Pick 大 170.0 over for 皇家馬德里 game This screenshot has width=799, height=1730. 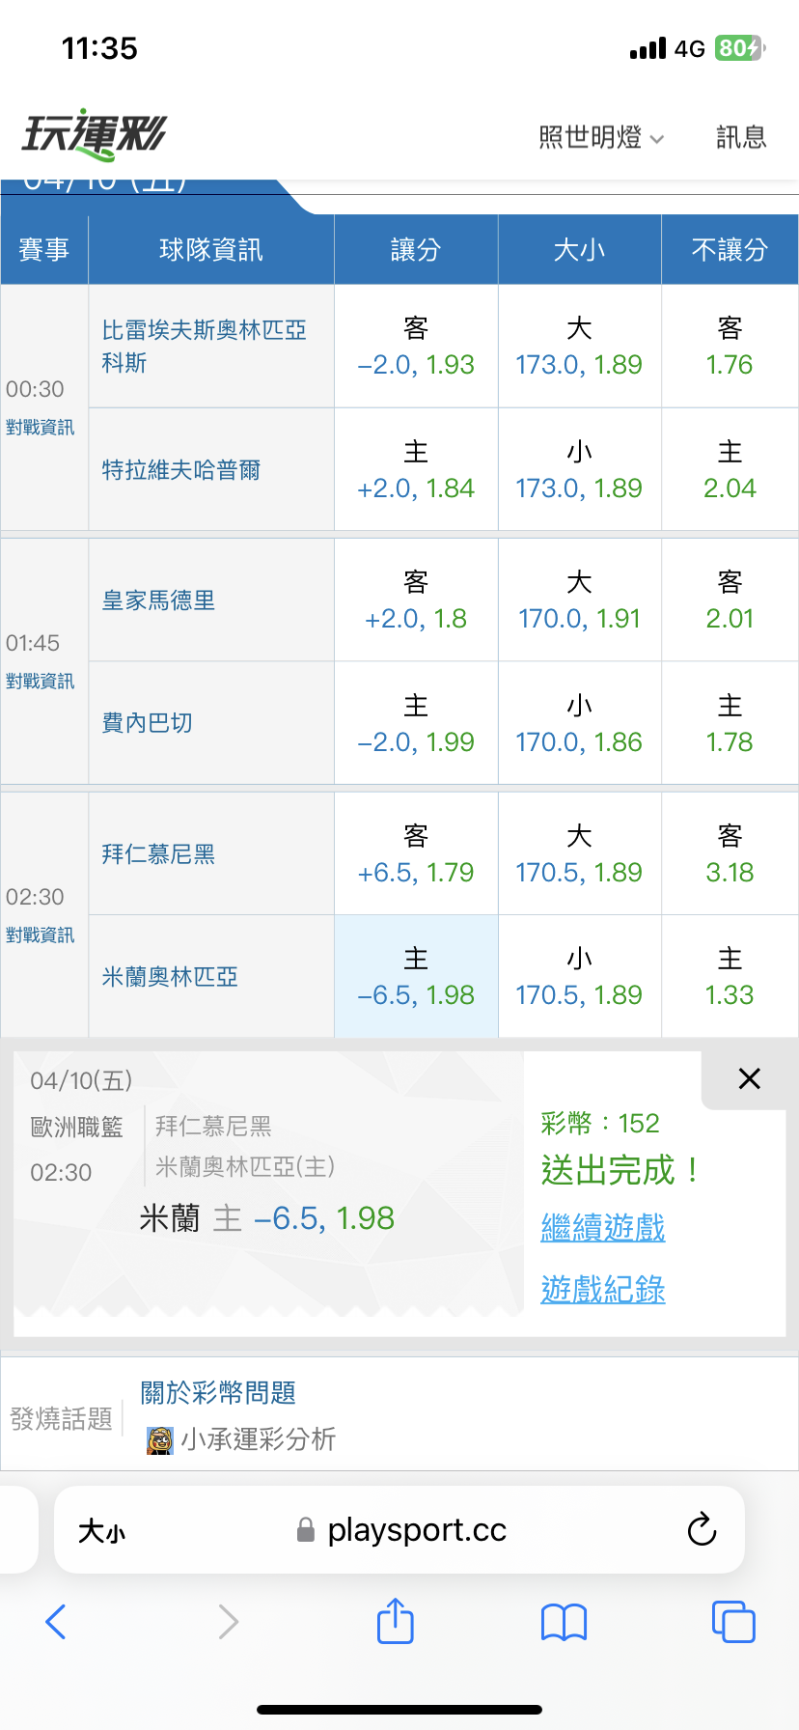coord(579,600)
